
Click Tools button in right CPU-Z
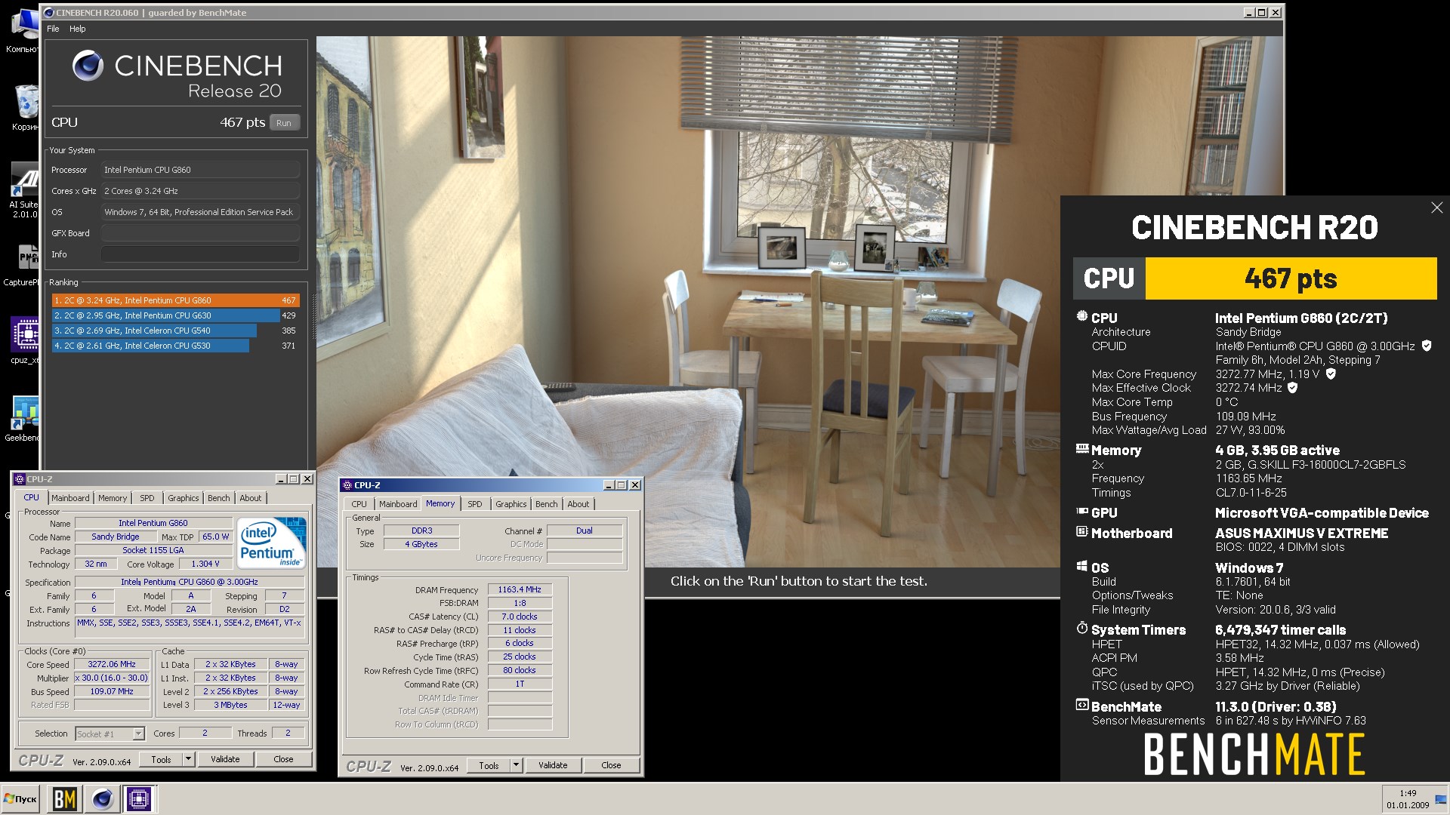[489, 765]
